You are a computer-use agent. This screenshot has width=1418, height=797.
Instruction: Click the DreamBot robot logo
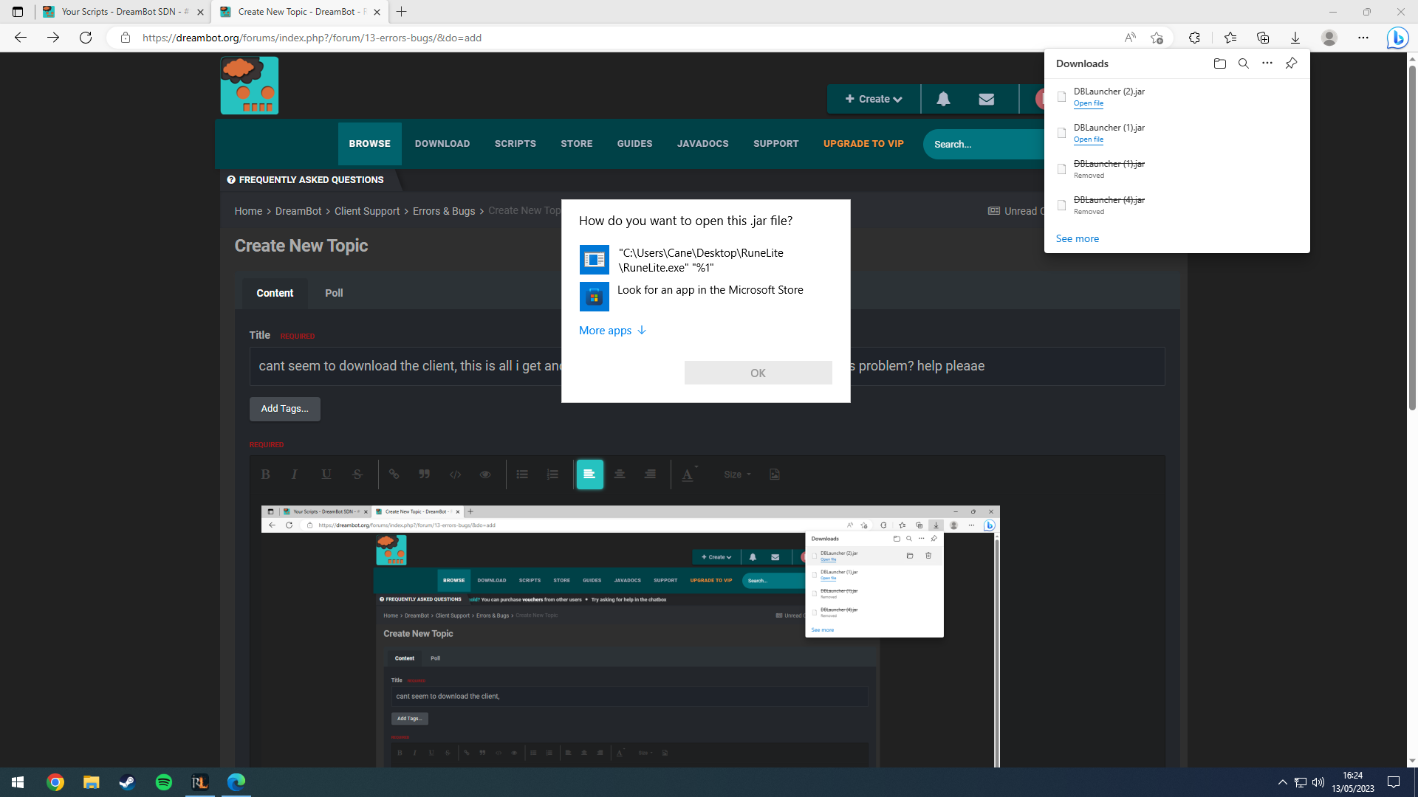(x=250, y=86)
